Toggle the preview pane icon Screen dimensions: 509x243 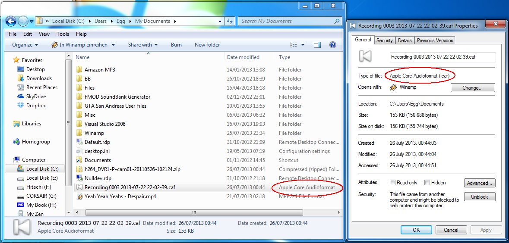point(317,45)
